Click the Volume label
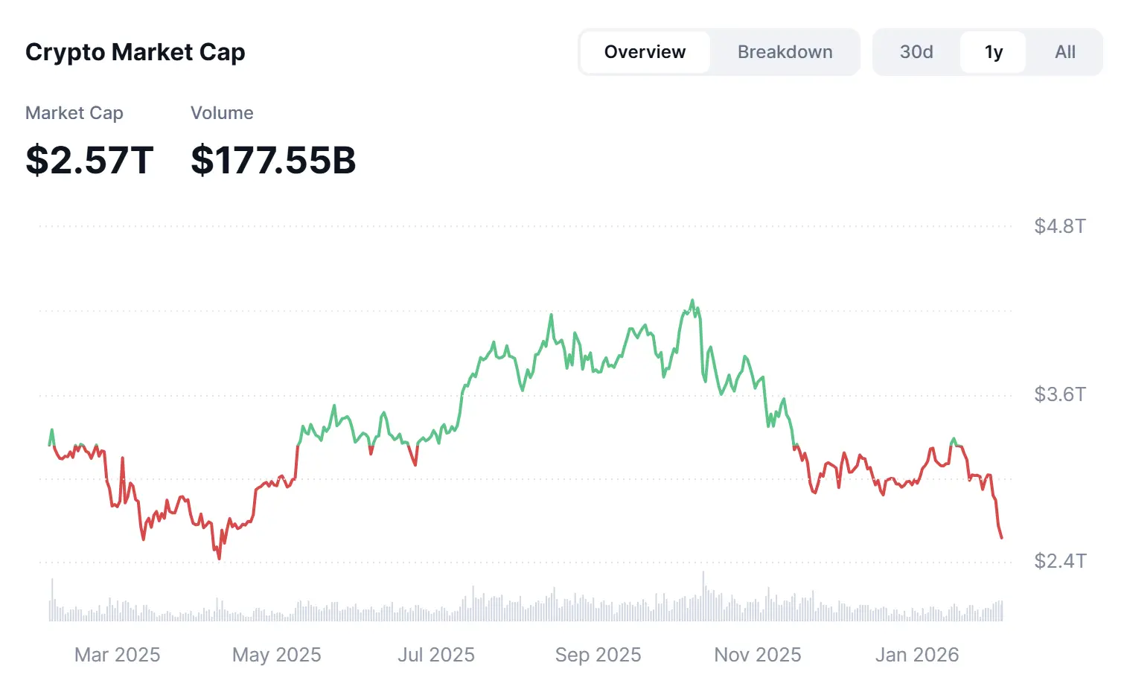This screenshot has height=692, width=1124. click(x=222, y=113)
